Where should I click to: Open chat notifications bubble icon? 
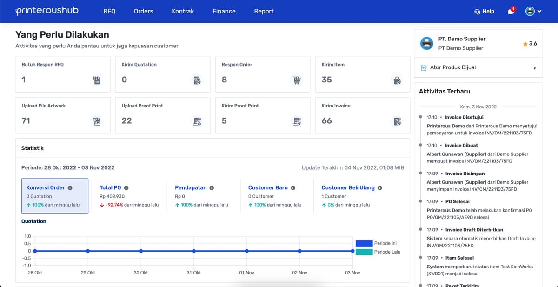[511, 11]
